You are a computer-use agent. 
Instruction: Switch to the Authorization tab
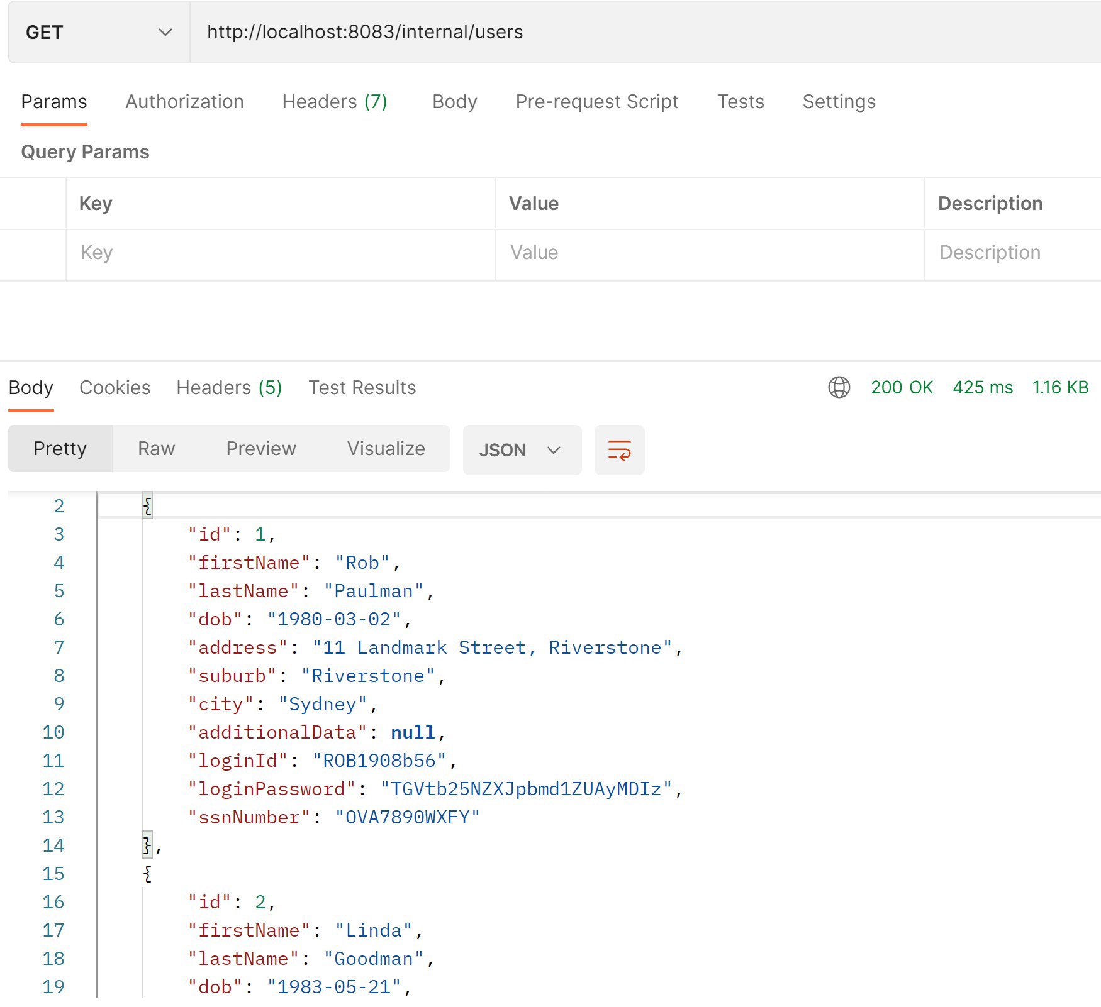tap(184, 102)
